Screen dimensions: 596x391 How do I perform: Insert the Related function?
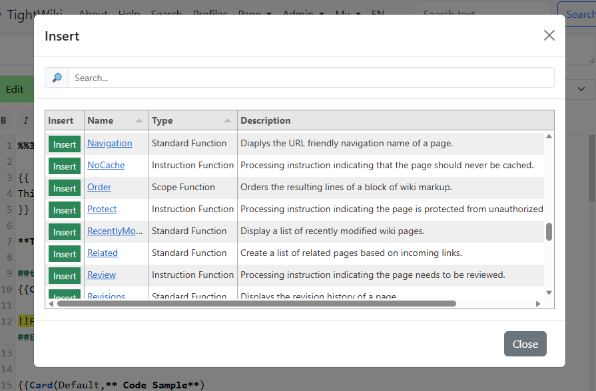pos(65,254)
